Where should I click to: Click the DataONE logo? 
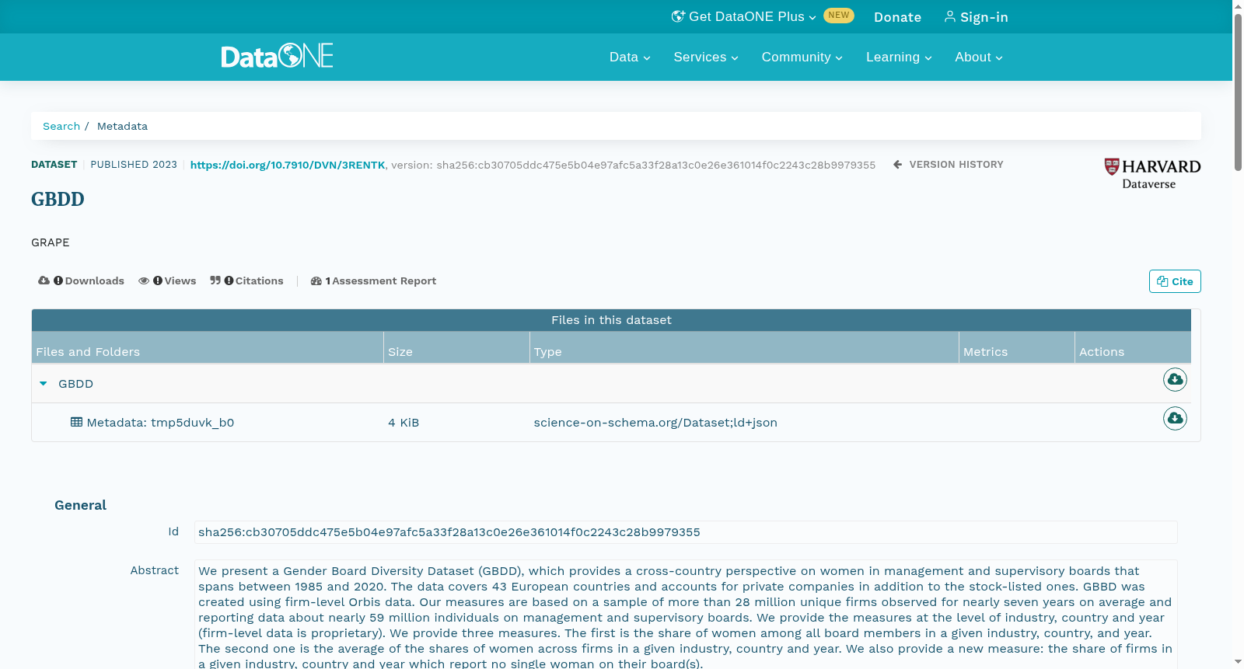click(x=277, y=56)
